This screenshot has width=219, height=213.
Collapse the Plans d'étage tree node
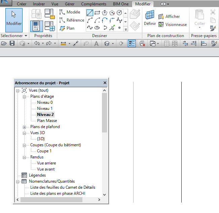coord(24,96)
